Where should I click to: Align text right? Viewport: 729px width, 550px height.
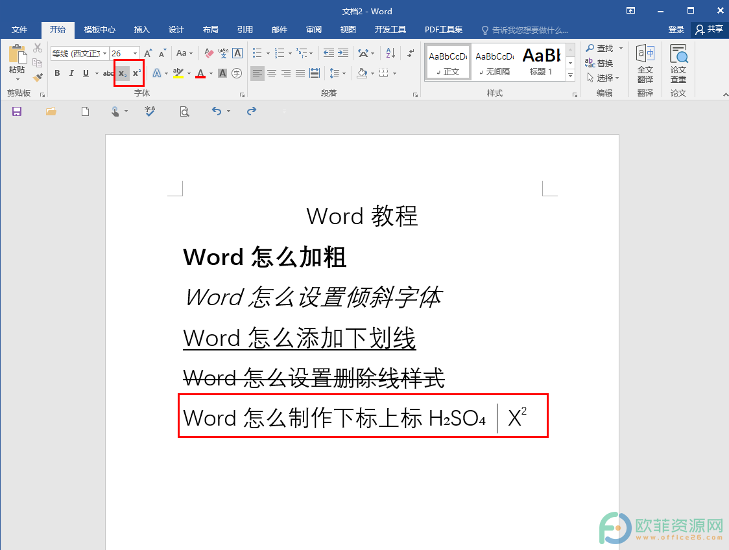click(x=286, y=73)
